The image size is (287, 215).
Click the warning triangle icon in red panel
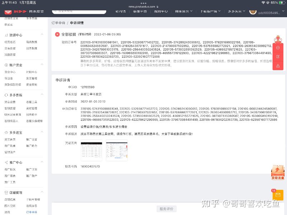click(x=278, y=66)
